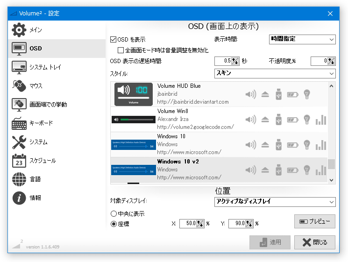Click the battery icon in Volume HUD Blue row
The height and width of the screenshot is (262, 348).
(x=293, y=95)
